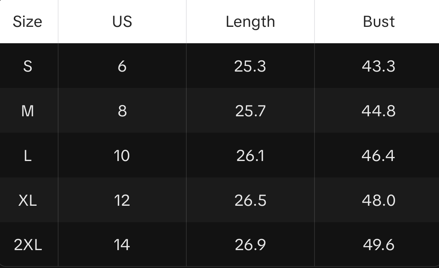Select the Length column header
The height and width of the screenshot is (268, 439).
click(x=250, y=22)
